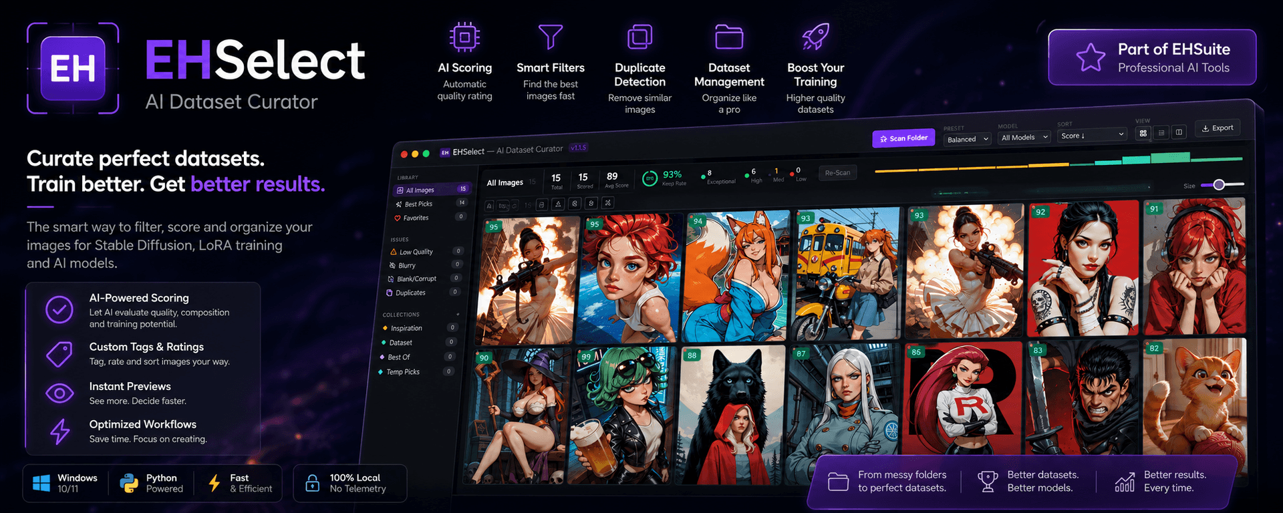
Task: Show Duplicates in the Issues list
Action: pos(422,293)
